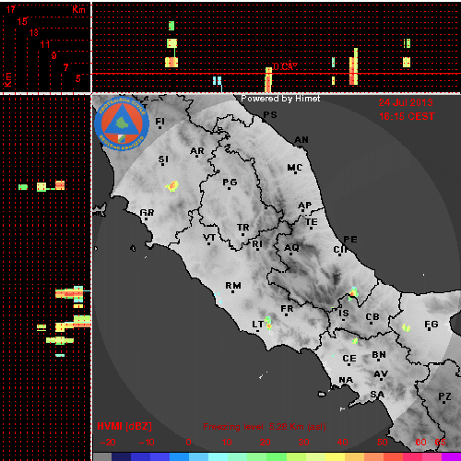Image resolution: width=461 pixels, height=461 pixels.
Task: Click the magenta color at the end of the scale
Action: [x=451, y=456]
